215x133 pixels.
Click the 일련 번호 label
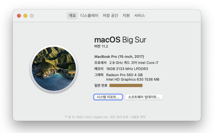pyautogui.click(x=101, y=85)
